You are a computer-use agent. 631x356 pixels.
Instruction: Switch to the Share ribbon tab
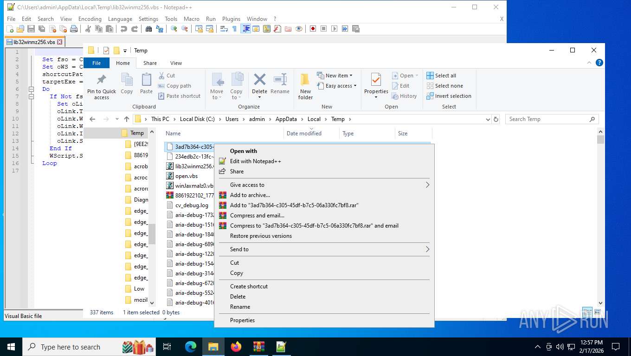click(x=150, y=63)
